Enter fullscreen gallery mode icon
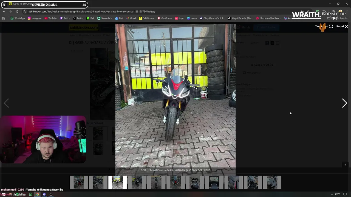Screen dimensions: 351x197 pos(331,26)
